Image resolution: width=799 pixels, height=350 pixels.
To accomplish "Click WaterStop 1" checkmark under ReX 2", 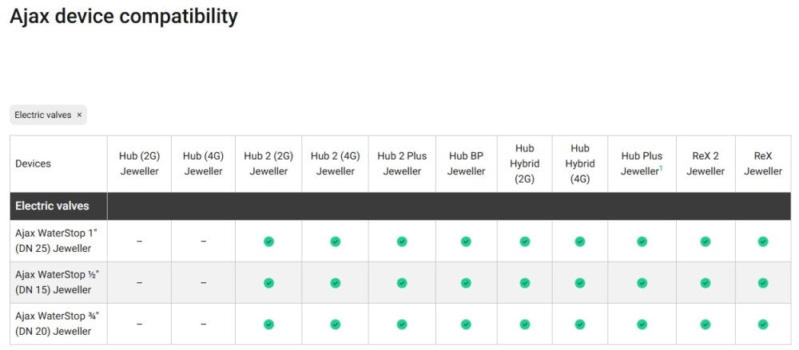I will point(706,242).
